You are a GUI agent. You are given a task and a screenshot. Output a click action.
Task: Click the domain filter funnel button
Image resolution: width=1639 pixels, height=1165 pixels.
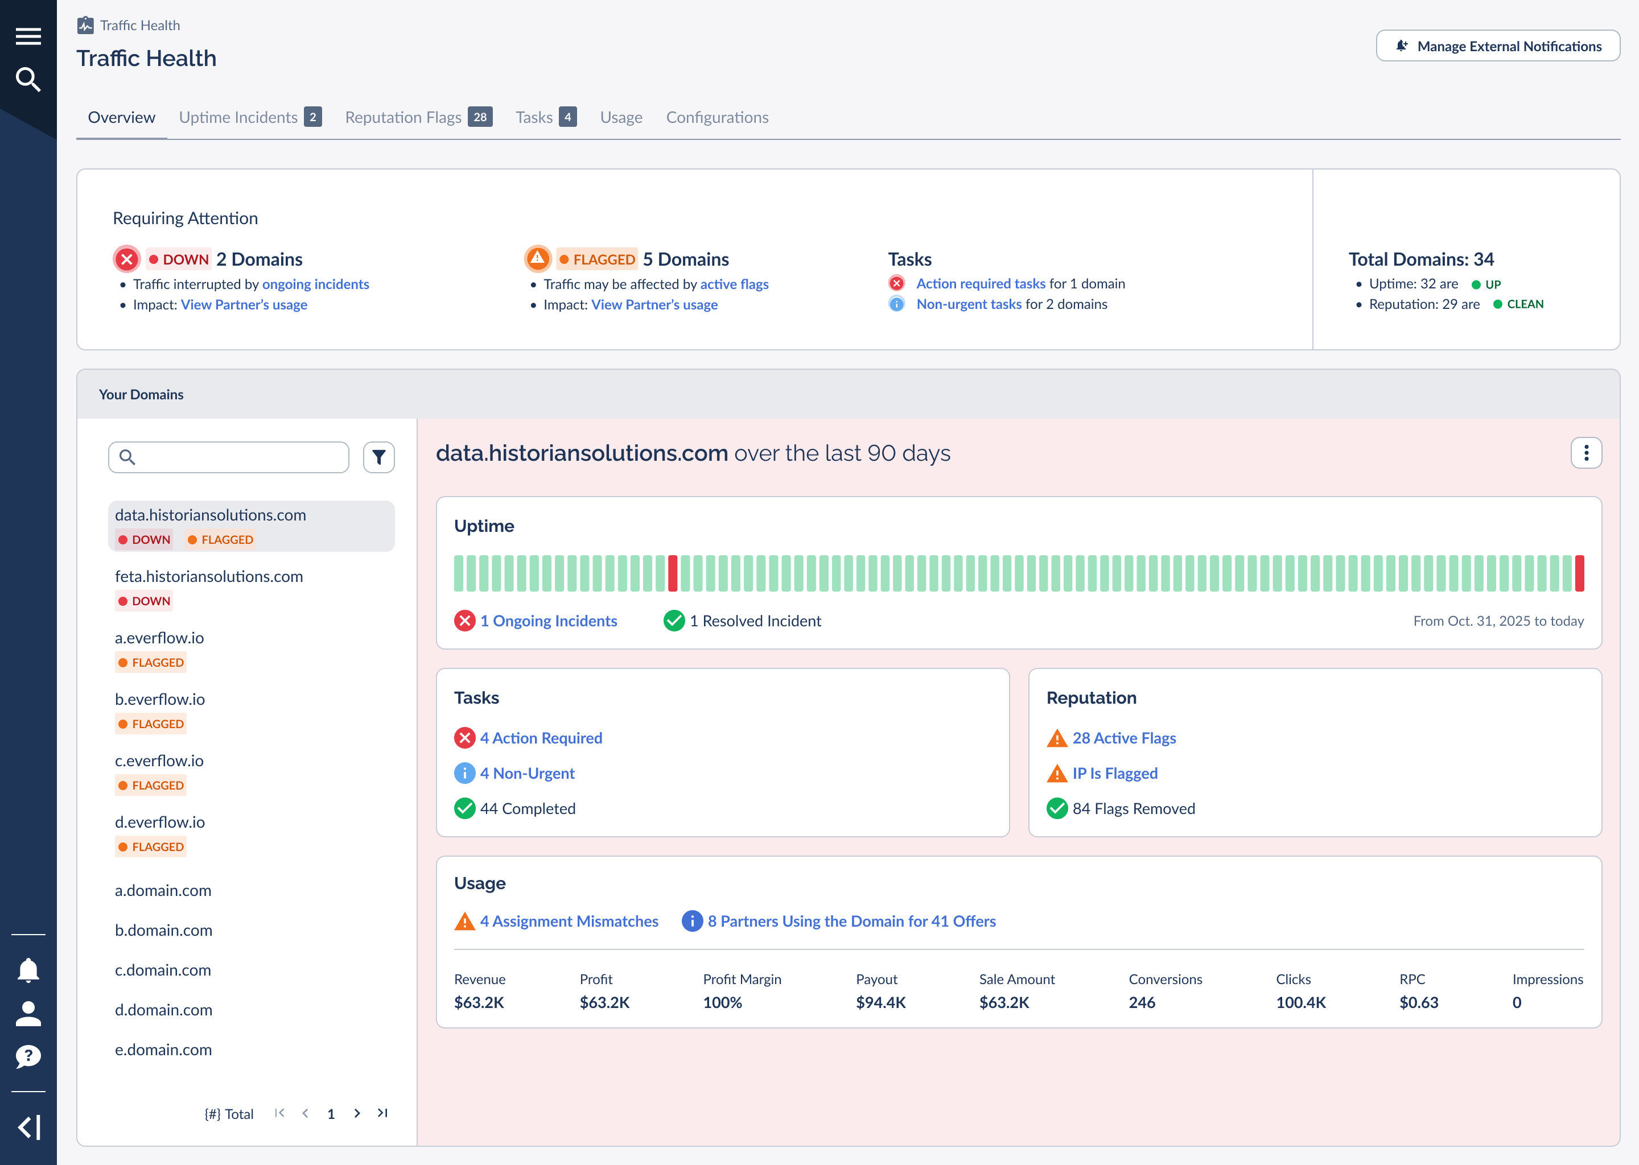(379, 457)
